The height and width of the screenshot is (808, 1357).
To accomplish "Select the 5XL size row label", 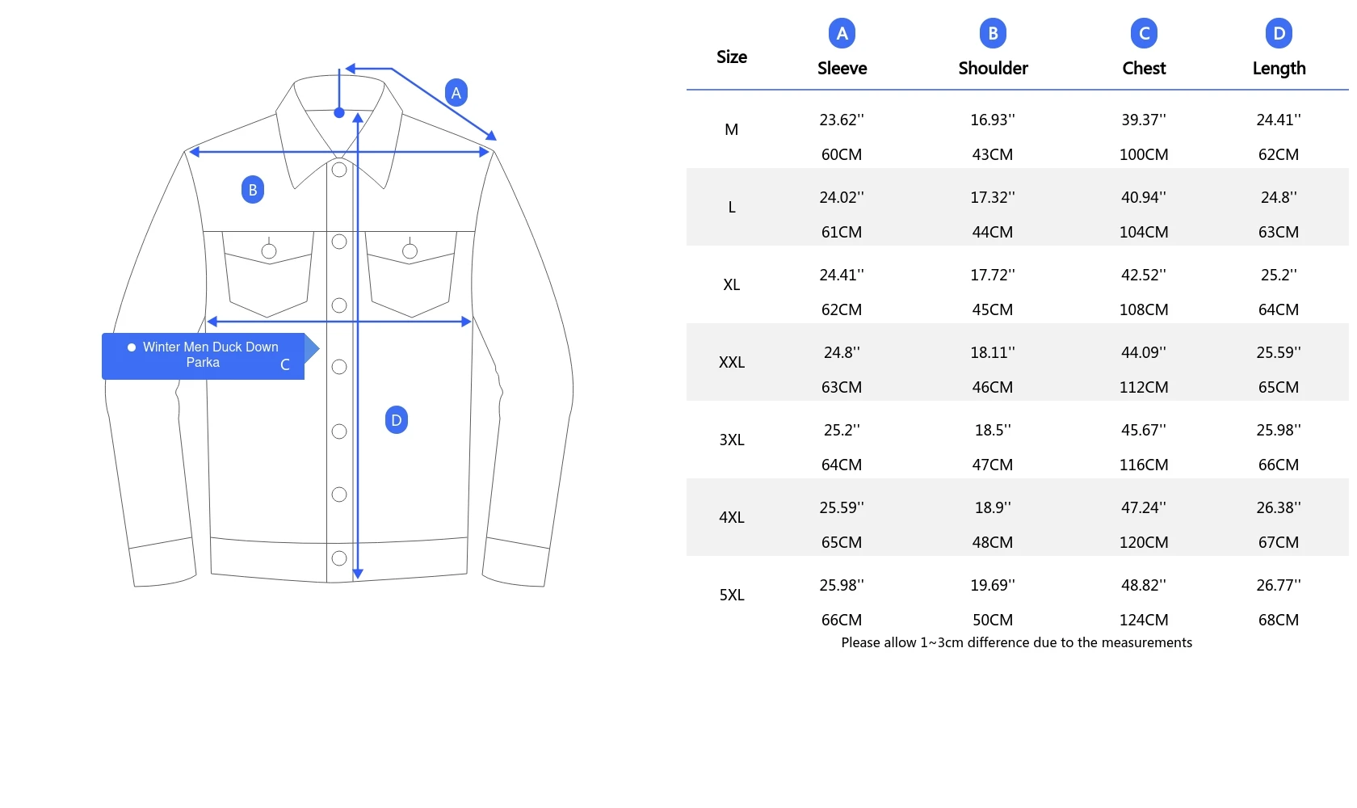I will click(732, 595).
